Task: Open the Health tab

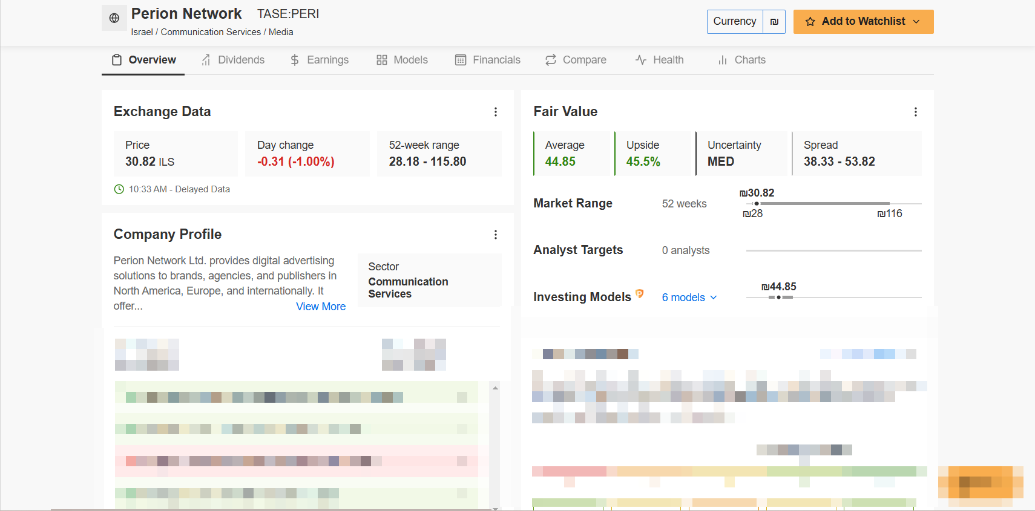Action: click(x=660, y=60)
